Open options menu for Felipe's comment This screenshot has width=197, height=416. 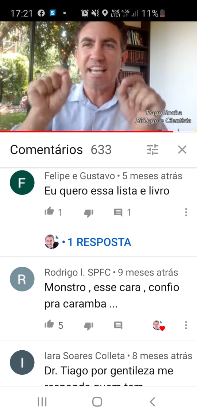[x=186, y=212]
